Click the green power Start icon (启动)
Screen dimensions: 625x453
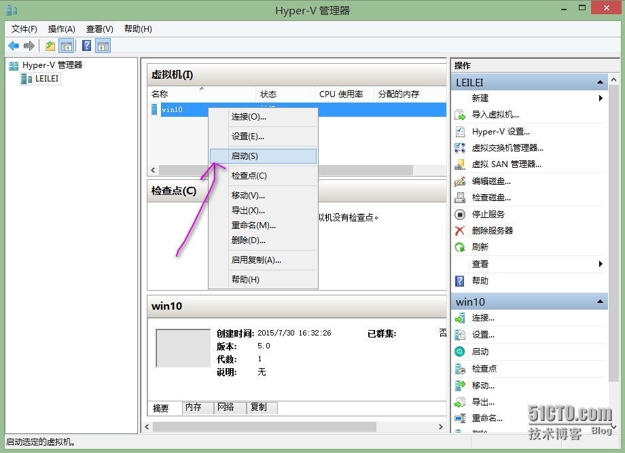click(x=460, y=351)
